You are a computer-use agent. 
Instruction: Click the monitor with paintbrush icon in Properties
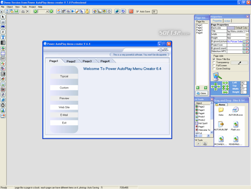click(217, 76)
